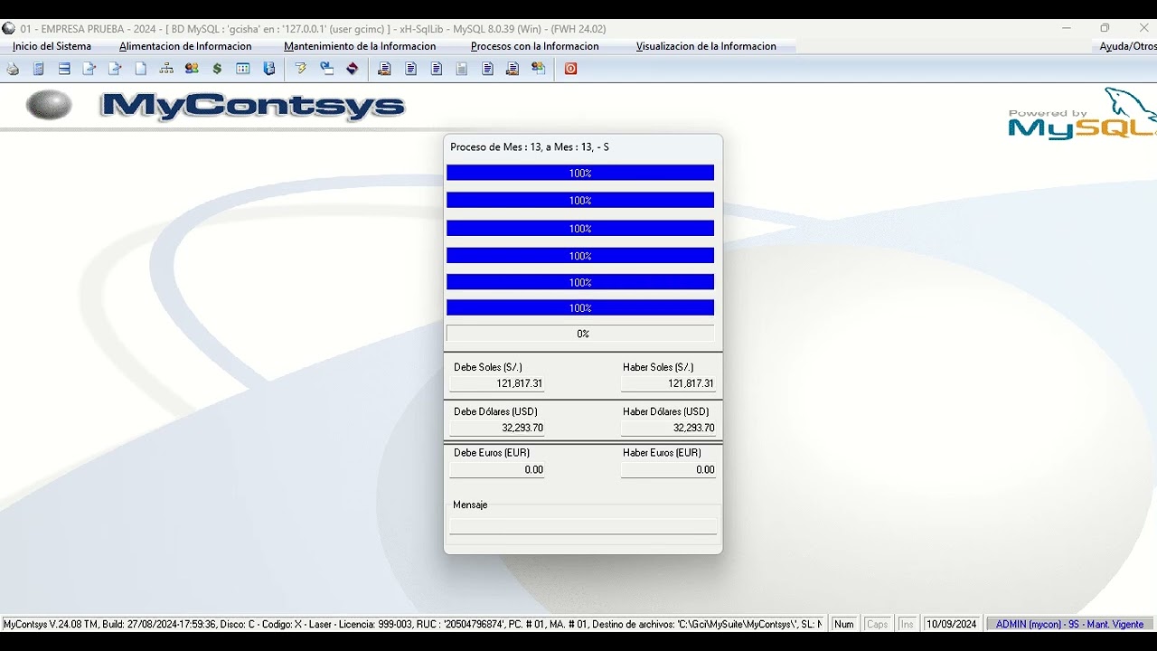The height and width of the screenshot is (651, 1157).
Task: Close the MyContsys window
Action: click(1143, 29)
